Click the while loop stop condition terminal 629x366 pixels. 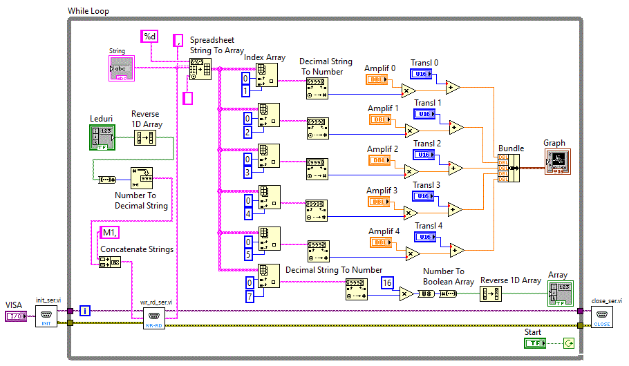coord(568,343)
